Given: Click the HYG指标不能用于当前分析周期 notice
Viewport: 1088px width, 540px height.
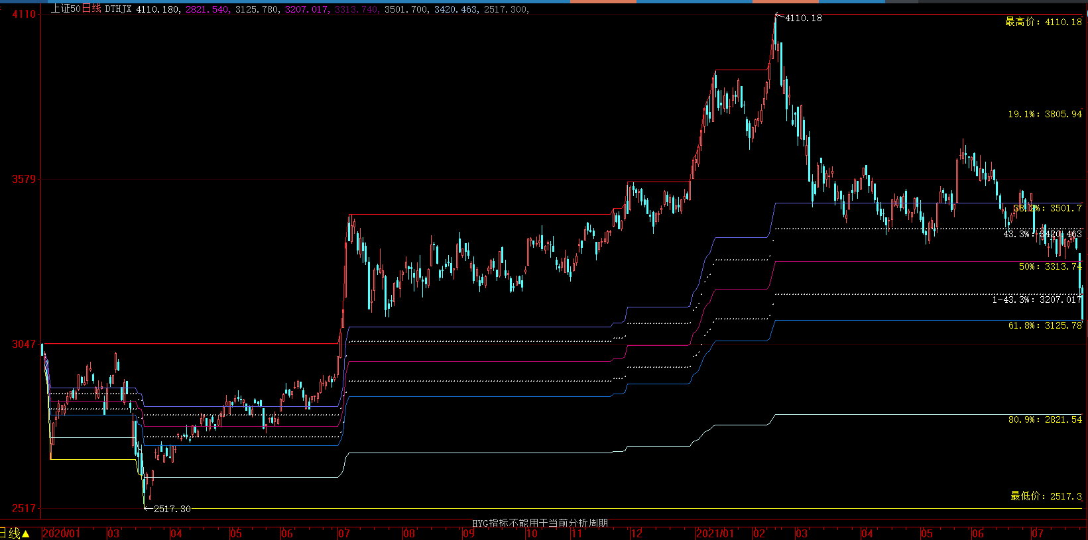Looking at the screenshot, I should tap(540, 523).
